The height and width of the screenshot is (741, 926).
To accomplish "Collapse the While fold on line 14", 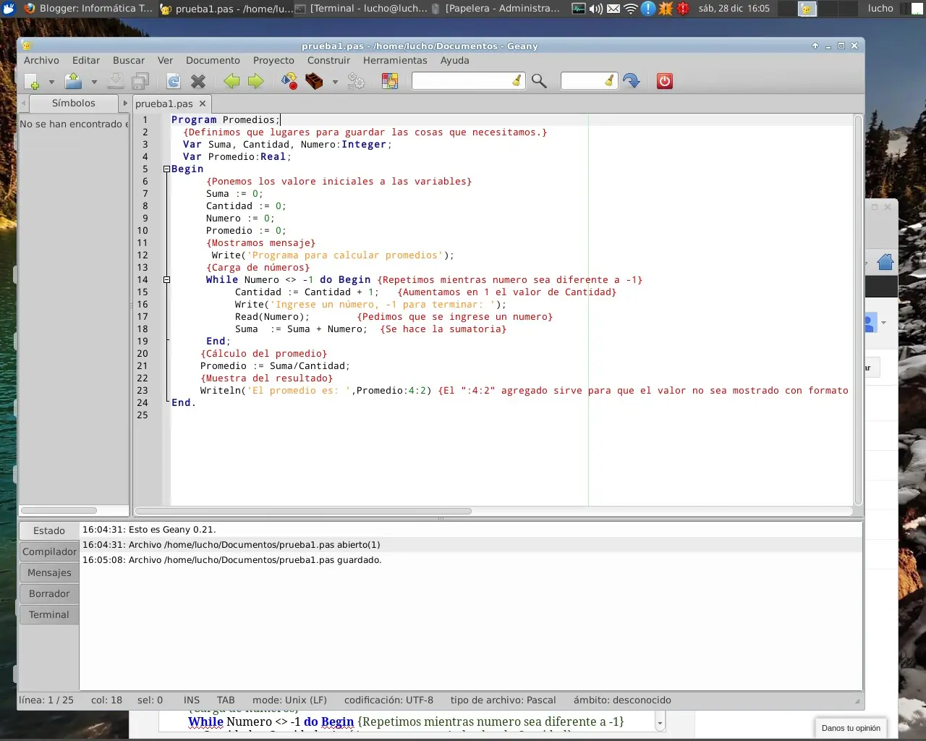I will [x=166, y=279].
